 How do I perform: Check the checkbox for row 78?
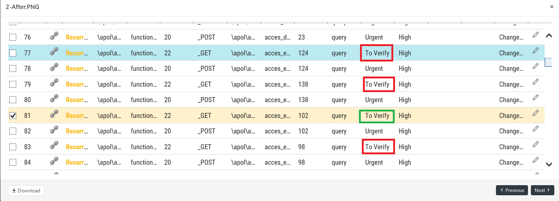[13, 69]
